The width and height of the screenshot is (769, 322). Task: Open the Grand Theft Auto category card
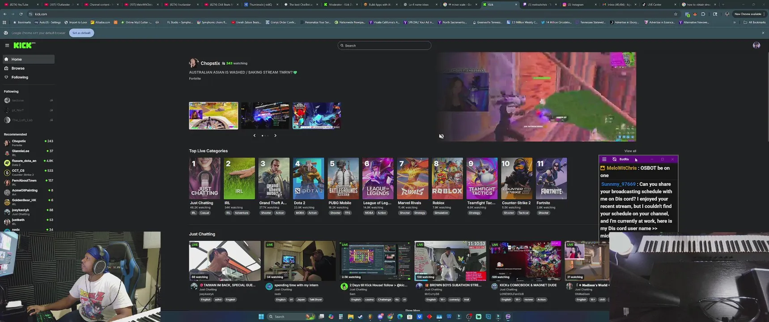coord(274,178)
